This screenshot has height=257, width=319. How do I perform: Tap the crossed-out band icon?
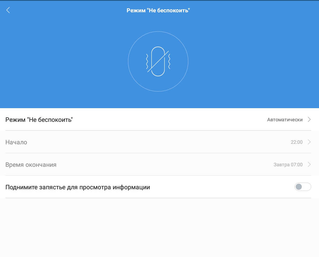(x=158, y=62)
